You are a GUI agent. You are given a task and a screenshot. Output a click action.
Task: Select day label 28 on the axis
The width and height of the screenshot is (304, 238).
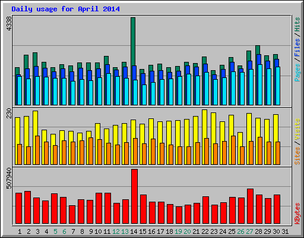pos(258,231)
